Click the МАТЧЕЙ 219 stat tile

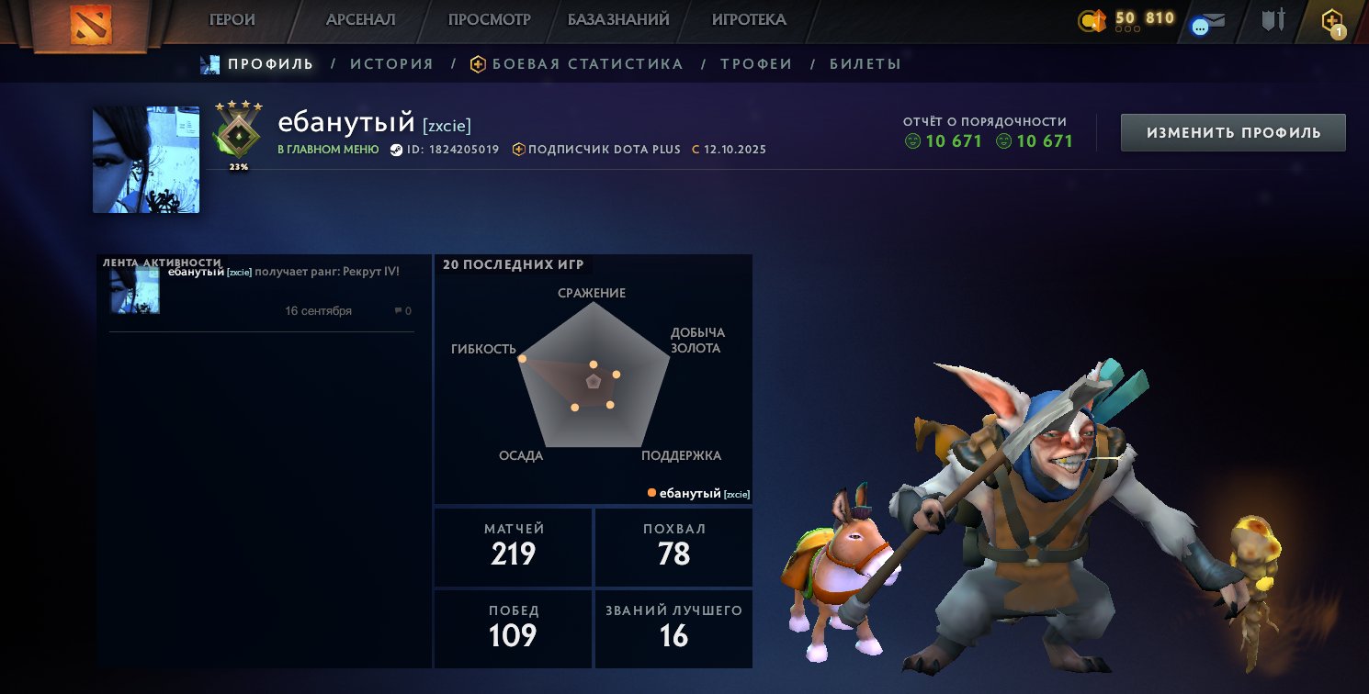(514, 546)
